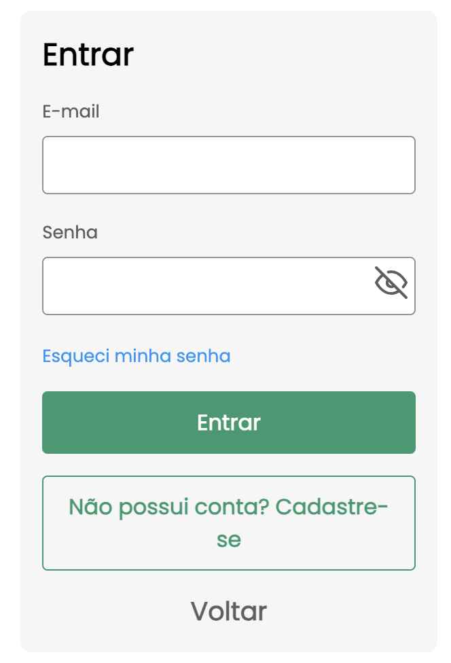Click the E-mail input field
This screenshot has height=663, width=451.
[228, 165]
